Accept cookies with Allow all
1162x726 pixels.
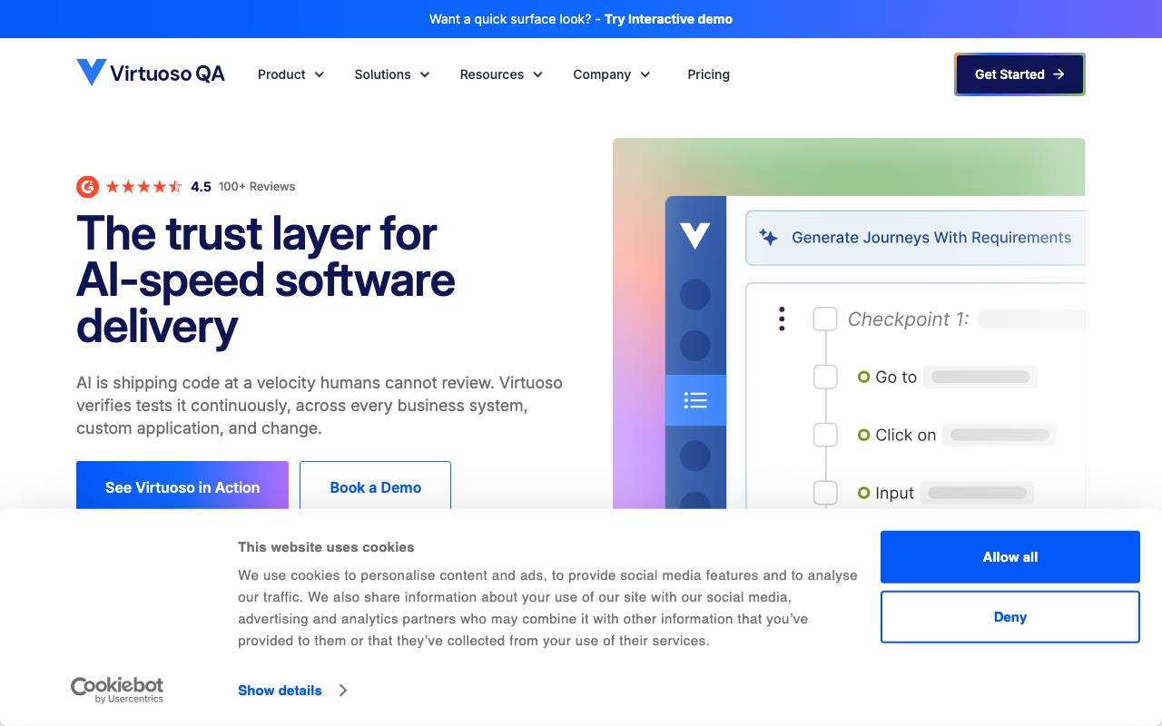(x=1010, y=557)
